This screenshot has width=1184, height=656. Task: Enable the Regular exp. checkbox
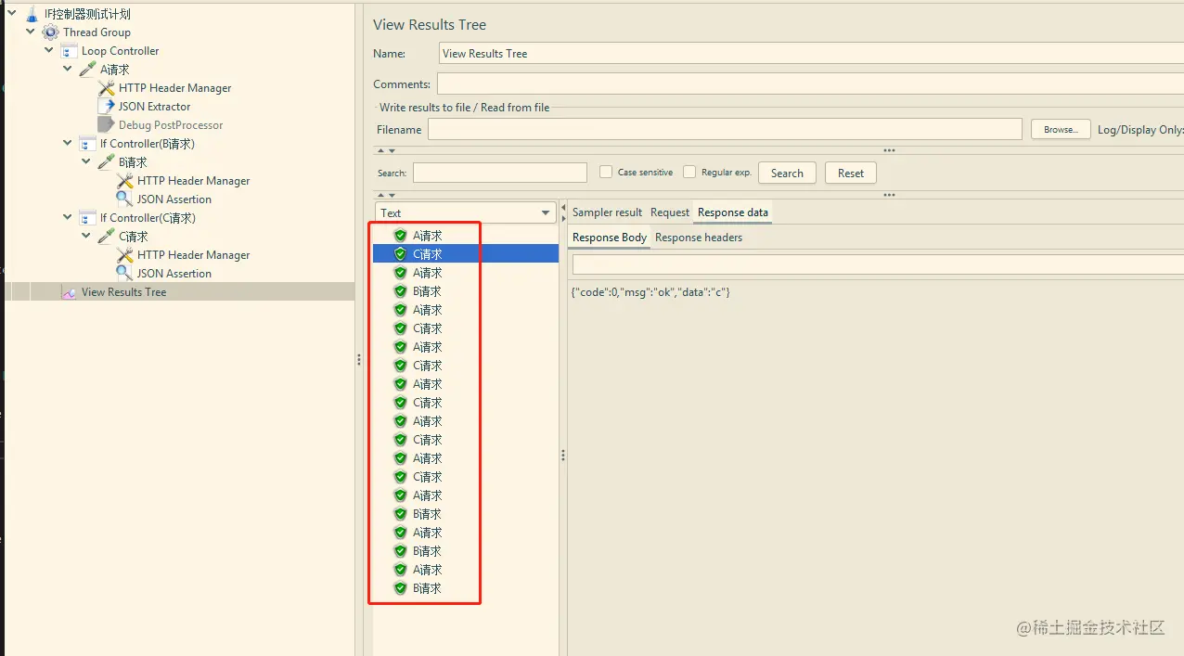(x=689, y=172)
